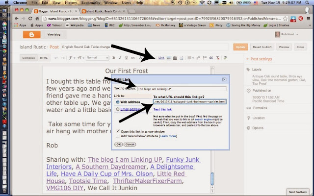Click the redo icon in the editor toolbar
Image resolution: width=314 pixels, height=196 pixels.
[63, 58]
